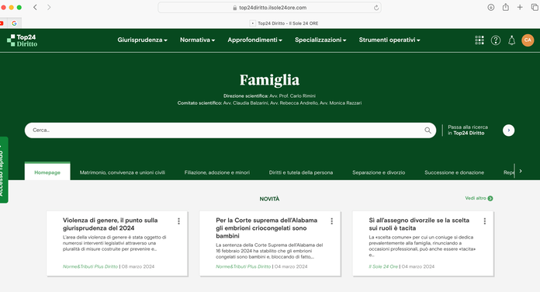
Task: Switch to Matrimonio, convivenza e unioni civili tab
Action: pyautogui.click(x=123, y=172)
